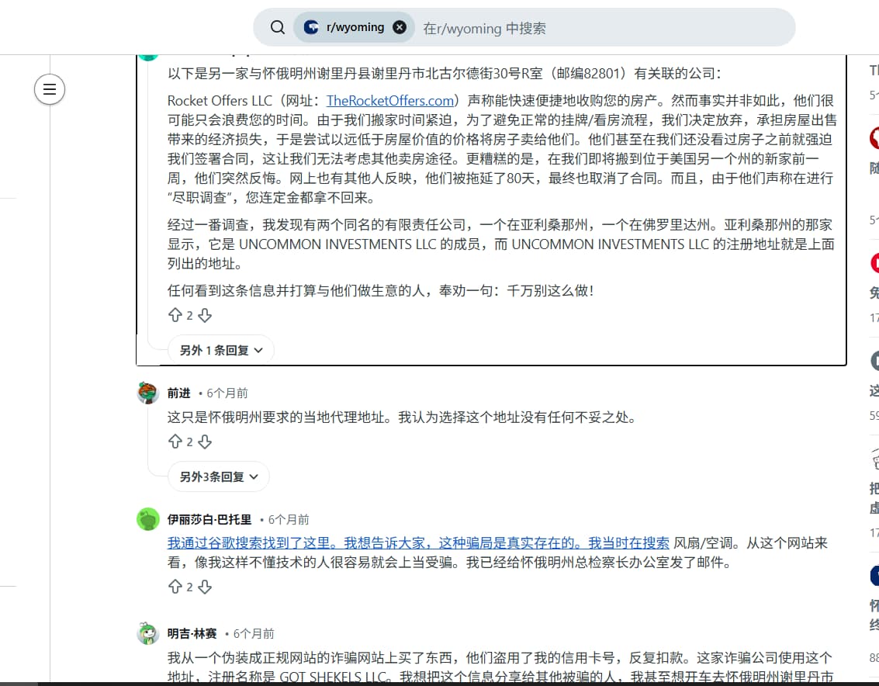Upvote 前进's comment
The image size is (879, 686).
(177, 441)
